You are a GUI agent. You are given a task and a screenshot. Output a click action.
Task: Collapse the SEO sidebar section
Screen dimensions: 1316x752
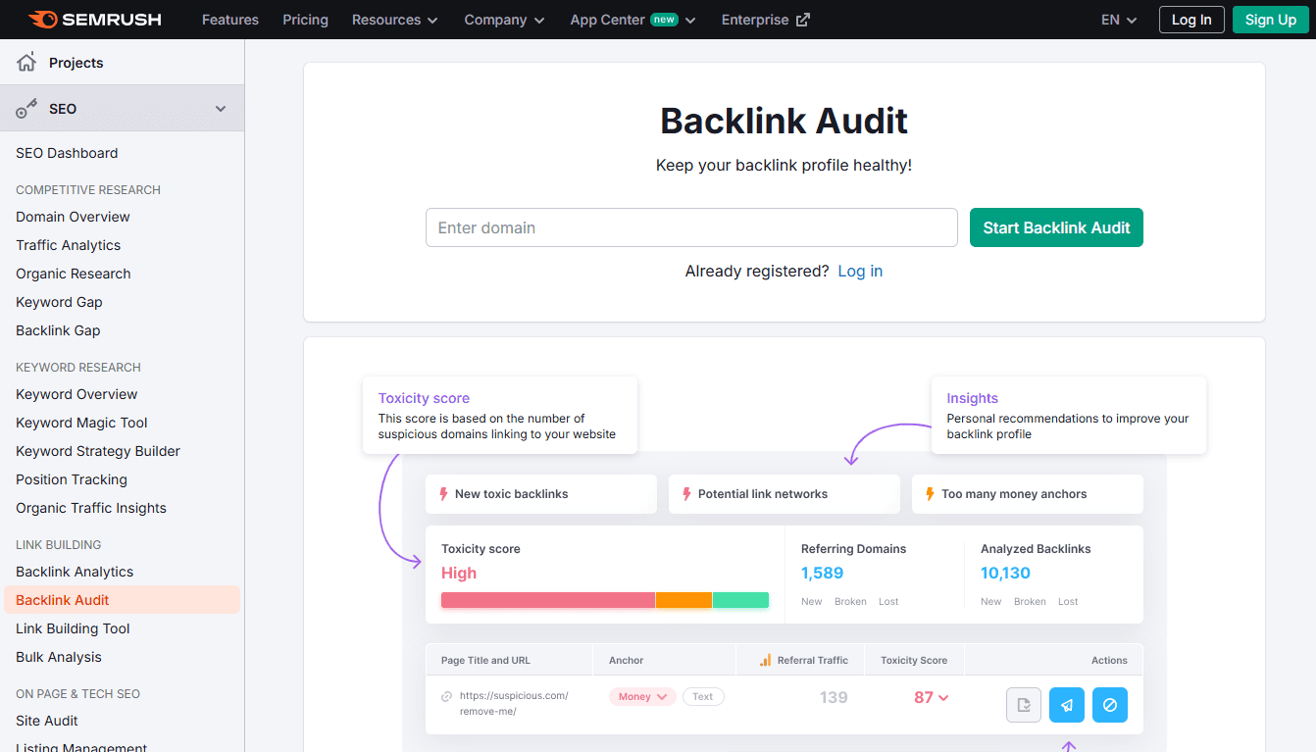coord(221,109)
